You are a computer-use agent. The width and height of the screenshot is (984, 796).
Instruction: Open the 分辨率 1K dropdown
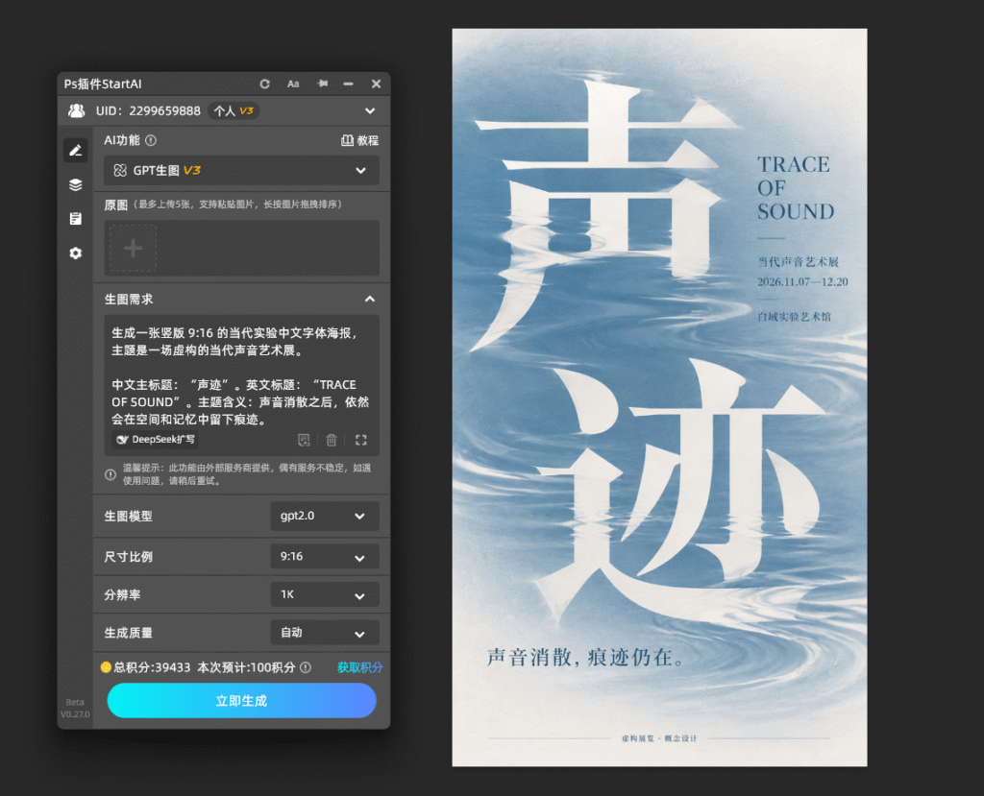(x=325, y=594)
